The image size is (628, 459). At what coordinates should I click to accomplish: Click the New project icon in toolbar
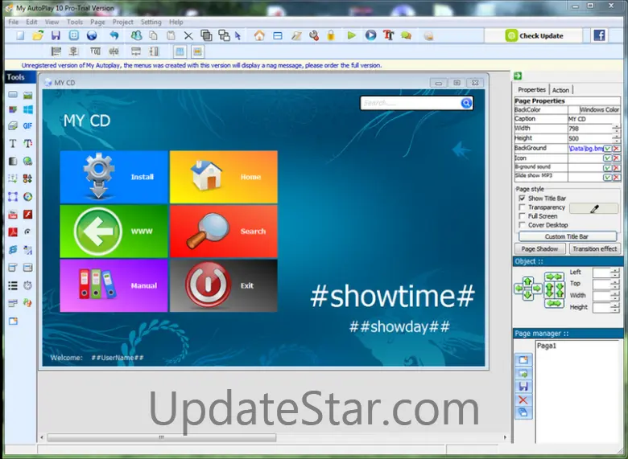(20, 35)
